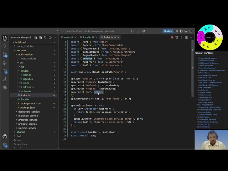Open the Prerequisites & Accounts link
The width and height of the screenshot is (228, 171).
(208, 58)
